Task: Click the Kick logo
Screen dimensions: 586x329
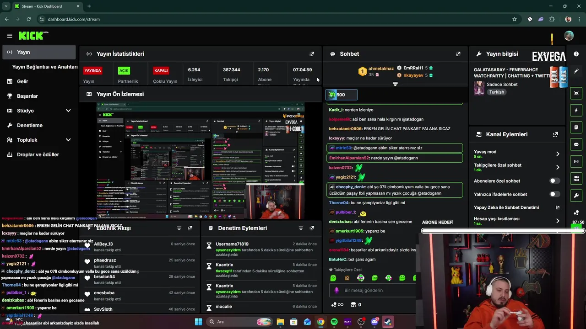Action: [31, 36]
